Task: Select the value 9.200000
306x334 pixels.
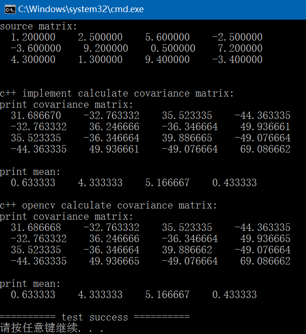Action: coord(105,49)
